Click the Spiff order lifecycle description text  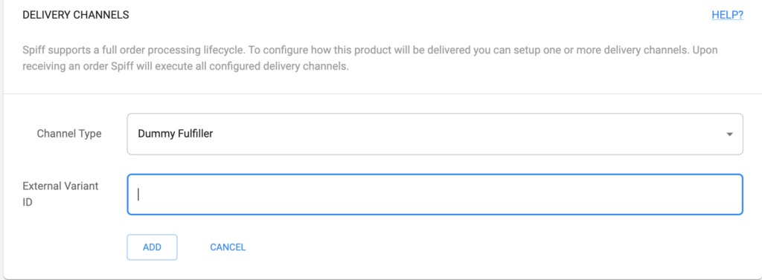pos(370,58)
